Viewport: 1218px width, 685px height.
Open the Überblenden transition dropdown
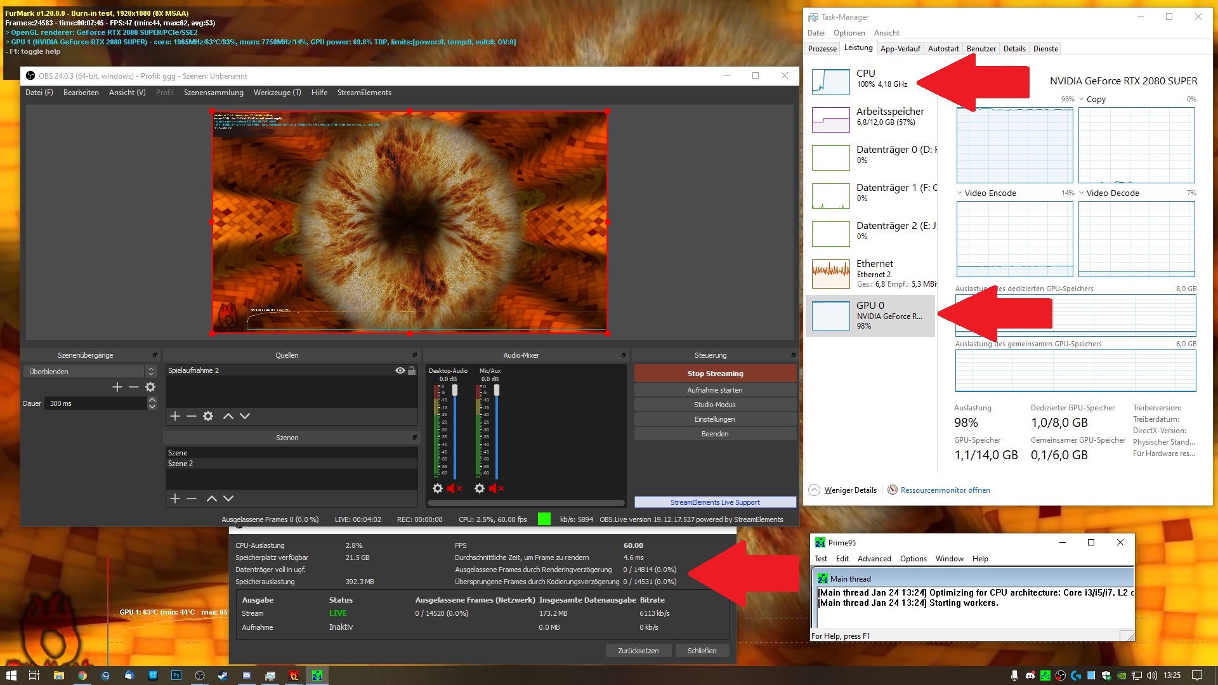150,372
